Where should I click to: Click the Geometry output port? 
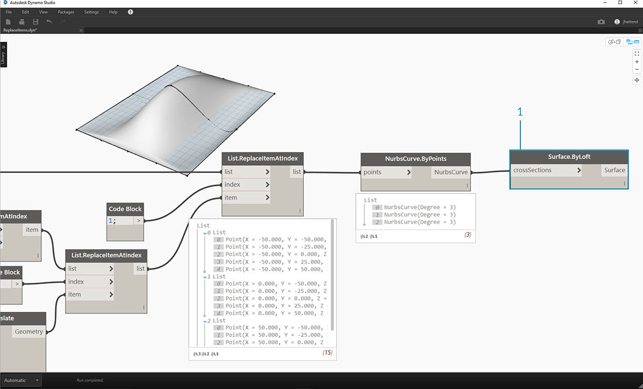tap(29, 332)
